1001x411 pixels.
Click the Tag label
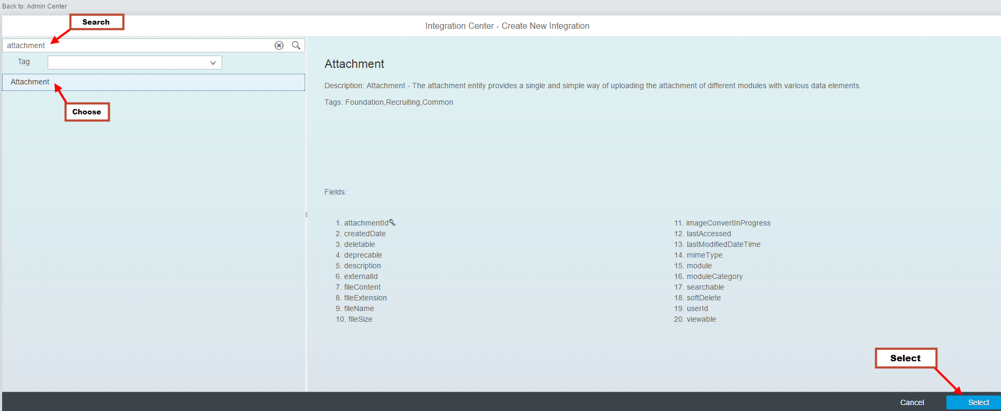[24, 62]
